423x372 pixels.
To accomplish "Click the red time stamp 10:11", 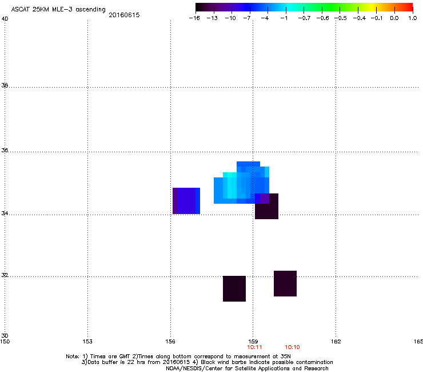I will (255, 347).
